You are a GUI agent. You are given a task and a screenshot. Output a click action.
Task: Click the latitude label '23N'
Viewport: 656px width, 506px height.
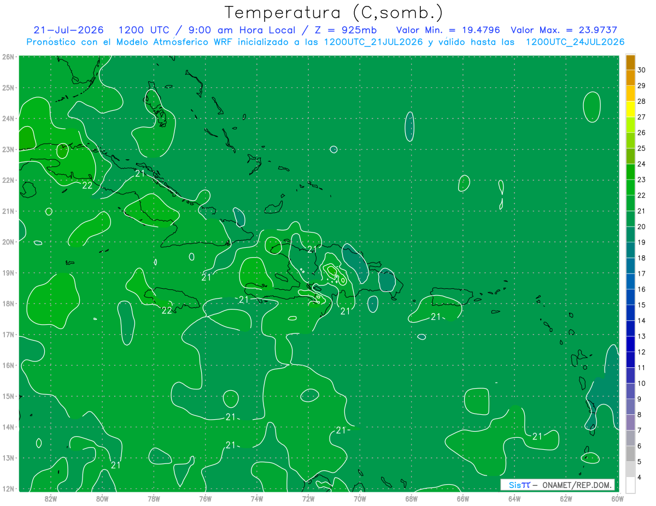point(8,149)
